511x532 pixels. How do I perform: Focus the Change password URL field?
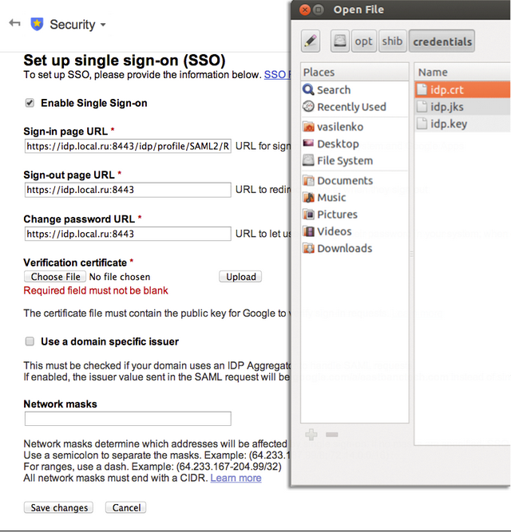[x=128, y=234]
